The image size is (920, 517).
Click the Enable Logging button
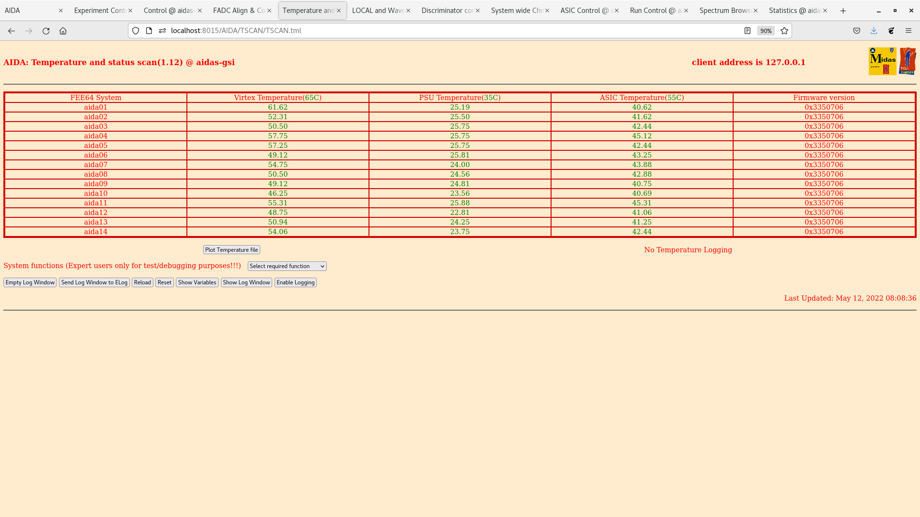295,282
